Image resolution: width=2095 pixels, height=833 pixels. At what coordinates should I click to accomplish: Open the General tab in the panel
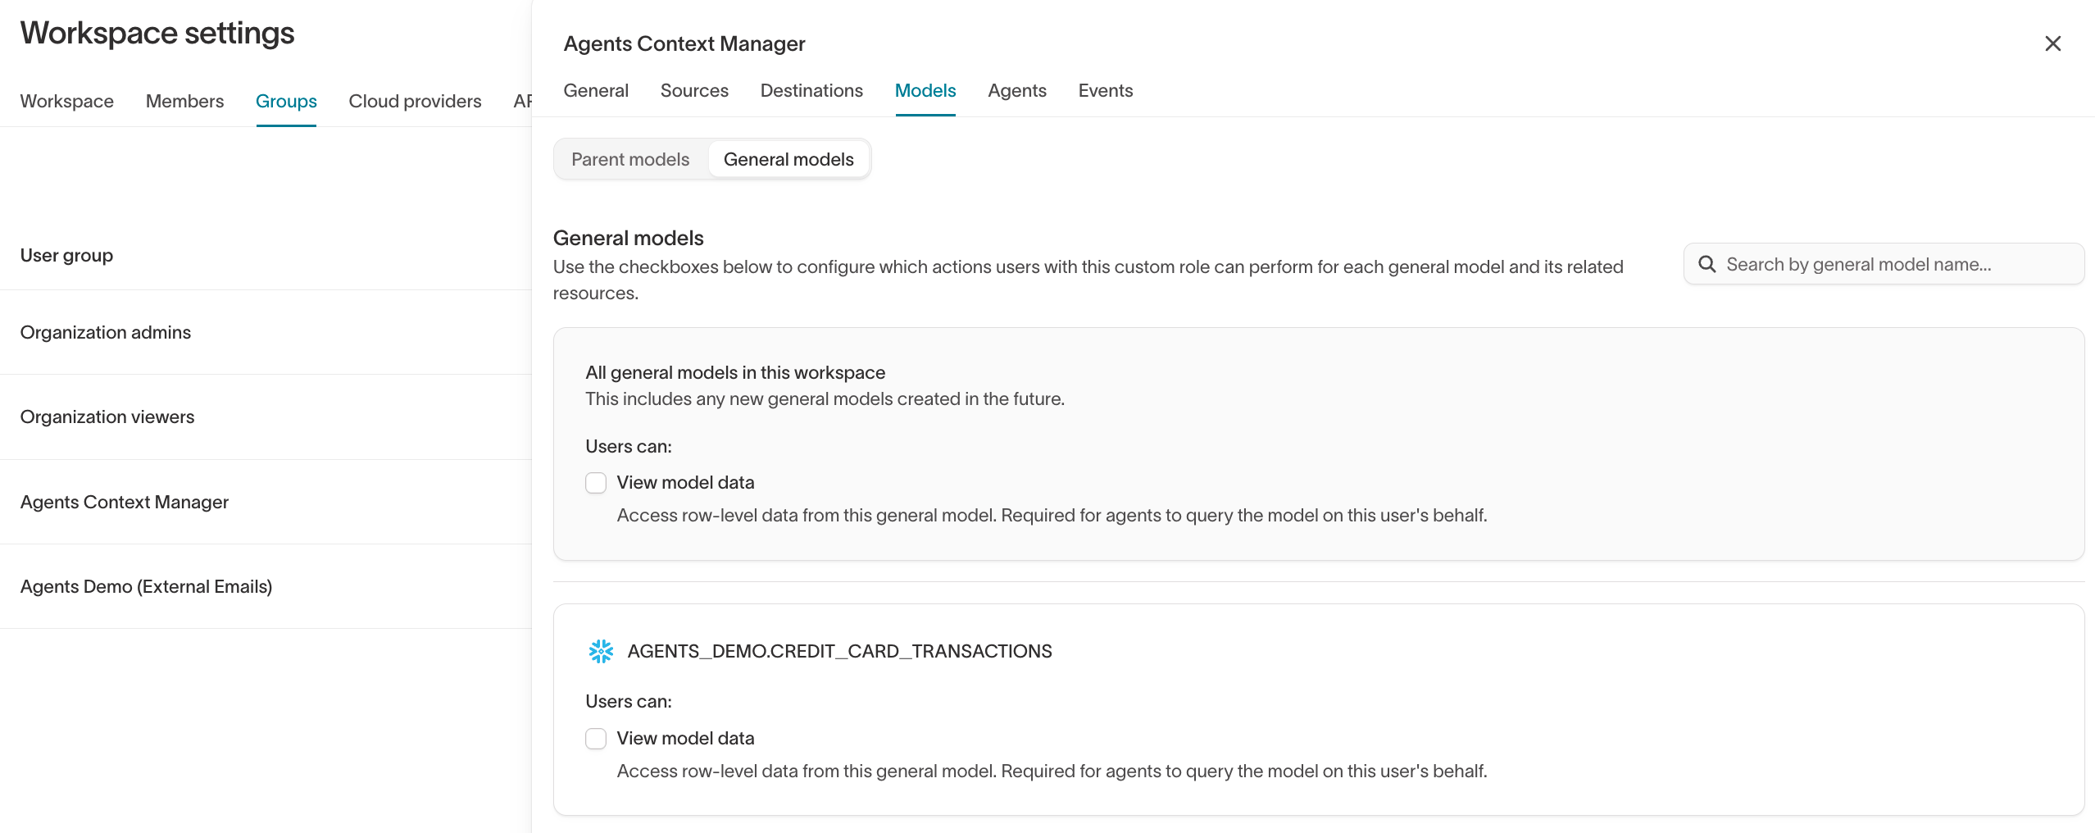596,90
